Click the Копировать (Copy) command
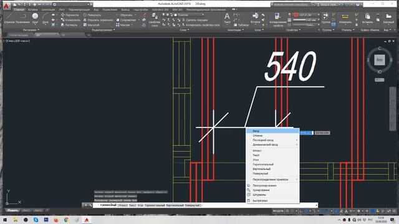Screen dimensions: 399x224 pyautogui.click(x=70, y=20)
